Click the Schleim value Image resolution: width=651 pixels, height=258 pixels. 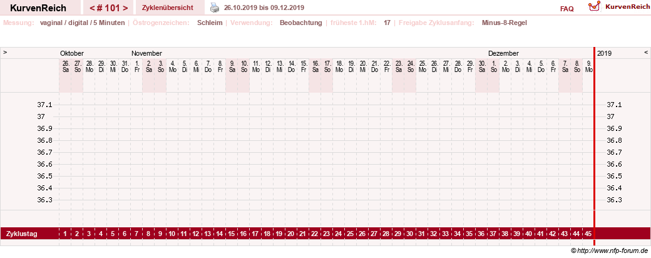pos(210,23)
